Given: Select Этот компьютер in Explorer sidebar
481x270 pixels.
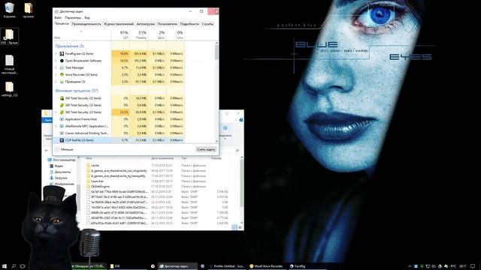Looking at the screenshot, I should 62,160.
